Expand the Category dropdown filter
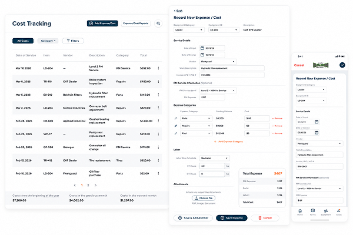This screenshot has height=235, width=353. (x=48, y=41)
